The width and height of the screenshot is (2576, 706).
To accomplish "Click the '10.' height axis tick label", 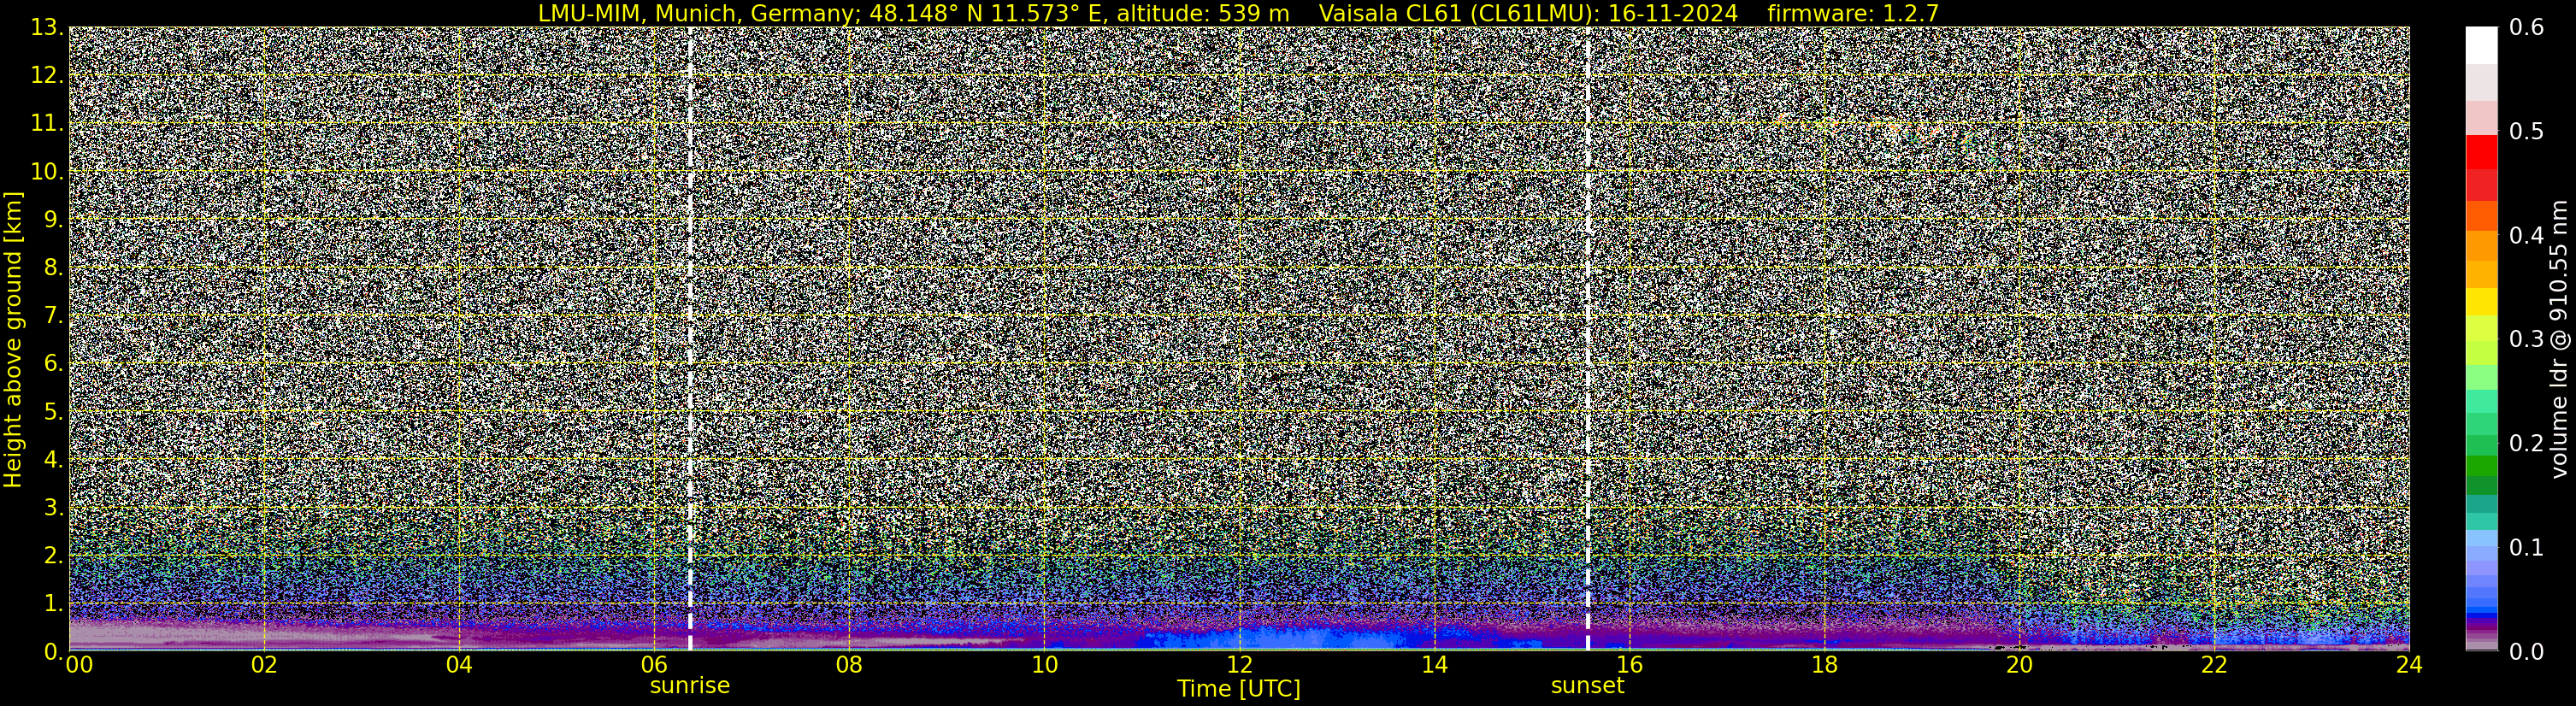I will pos(47,172).
